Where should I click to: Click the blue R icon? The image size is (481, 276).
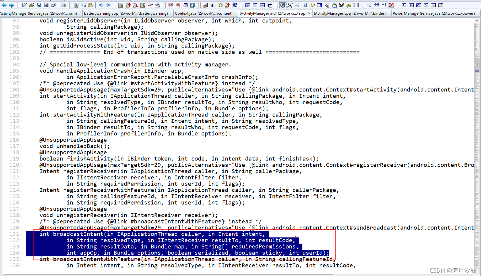click(x=235, y=5)
